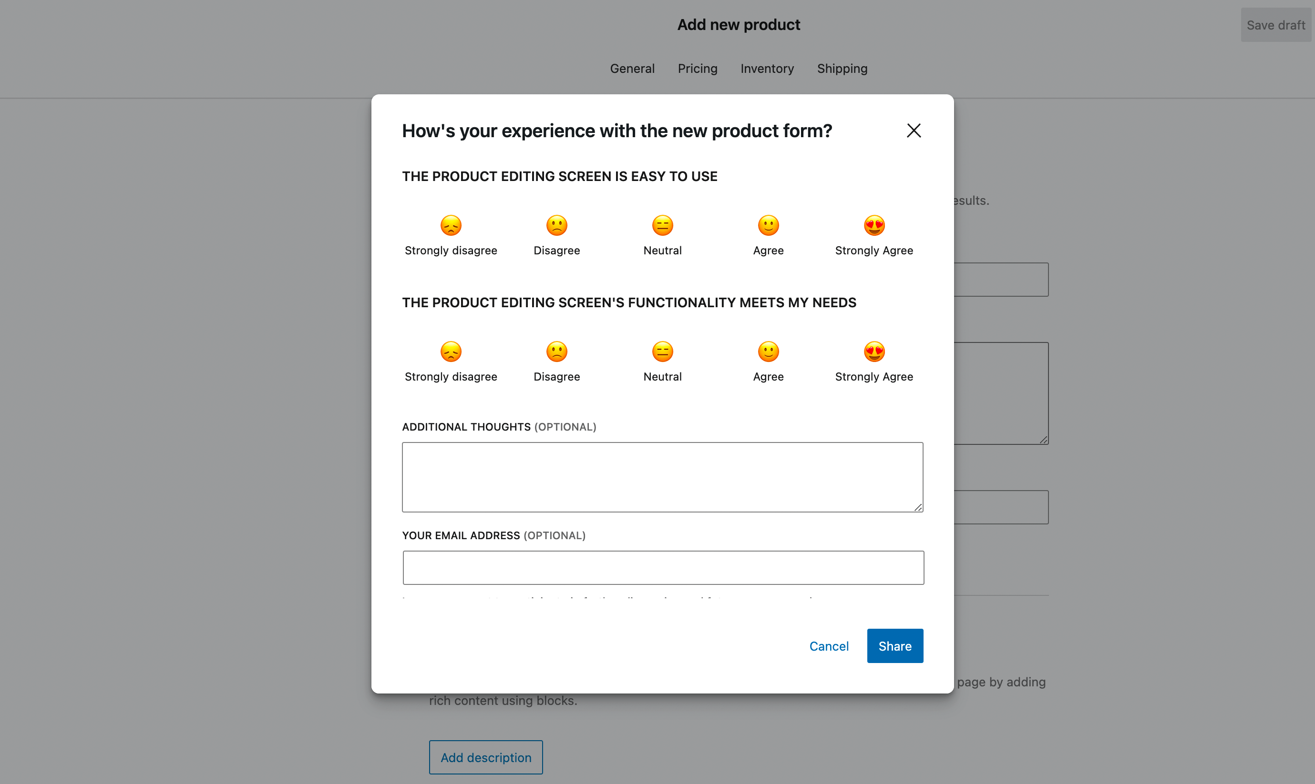The width and height of the screenshot is (1315, 784).
Task: Select the Strongly Agree emoji for functionality question
Action: [873, 352]
